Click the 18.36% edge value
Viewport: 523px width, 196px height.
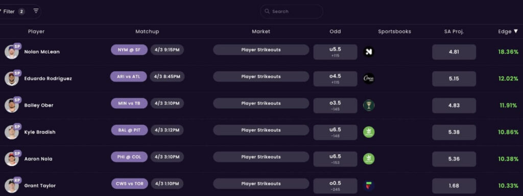[508, 52]
